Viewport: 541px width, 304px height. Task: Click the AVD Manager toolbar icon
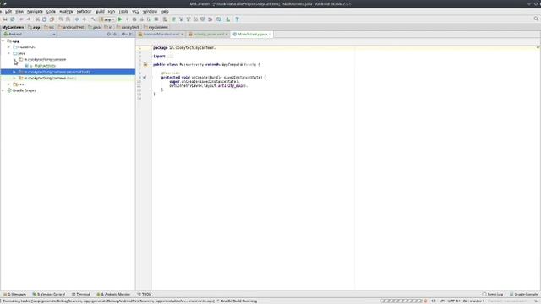[x=219, y=19]
